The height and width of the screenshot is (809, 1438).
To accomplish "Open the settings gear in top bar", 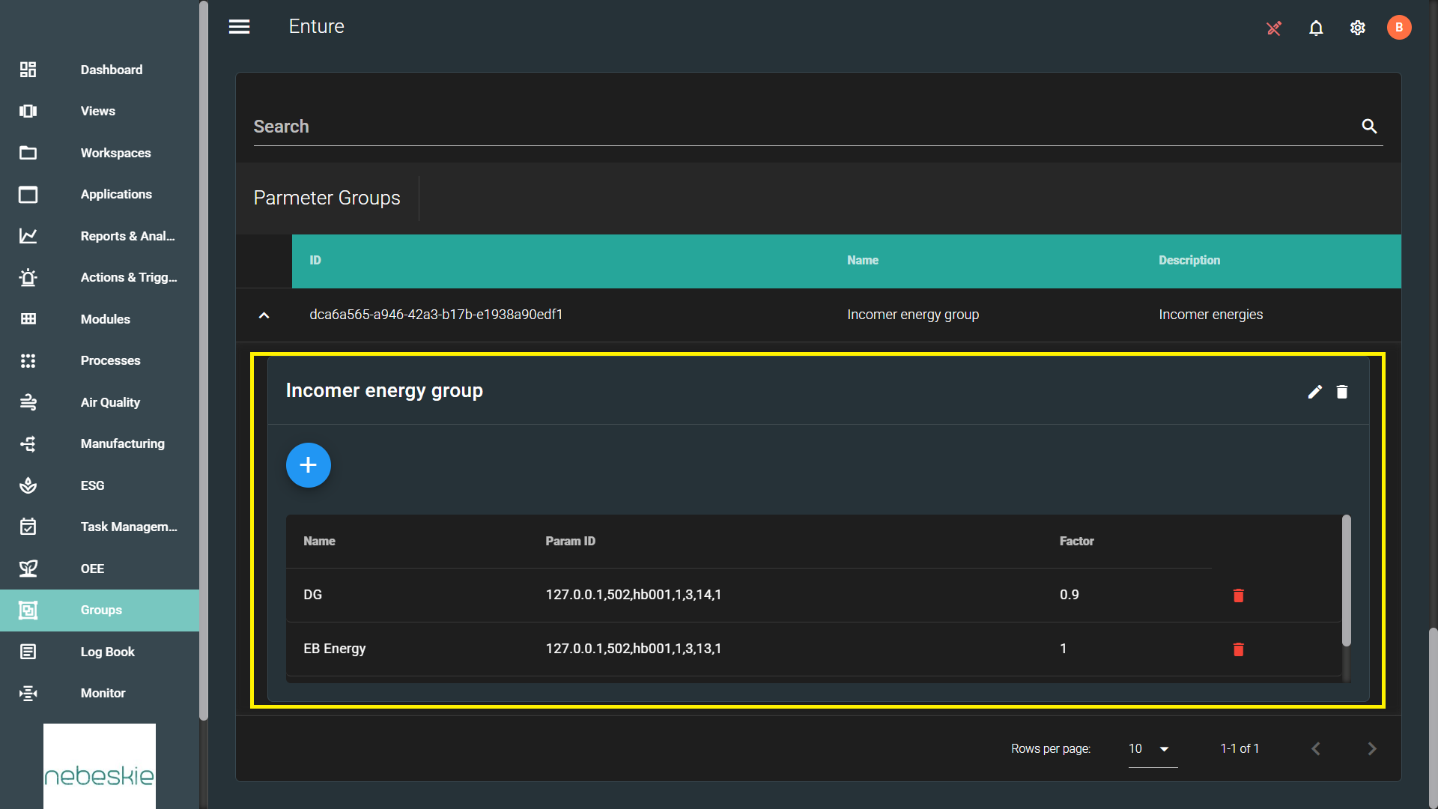I will point(1358,28).
